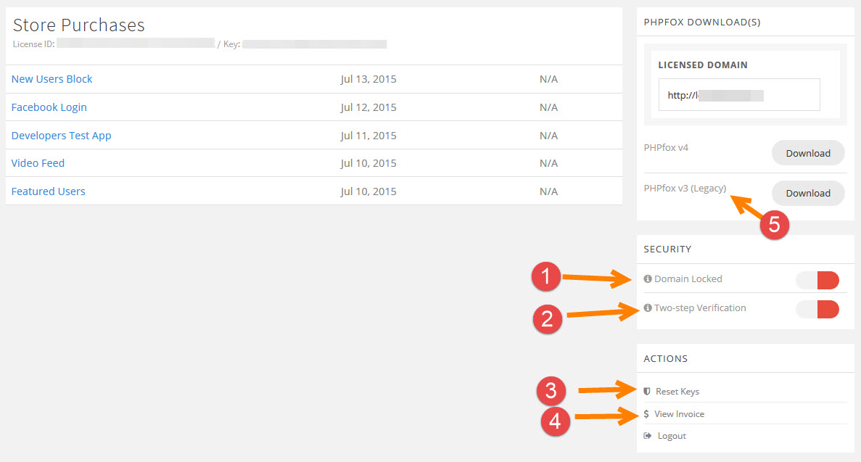This screenshot has width=861, height=462.
Task: Select the Reset Keys action
Action: [x=677, y=392]
